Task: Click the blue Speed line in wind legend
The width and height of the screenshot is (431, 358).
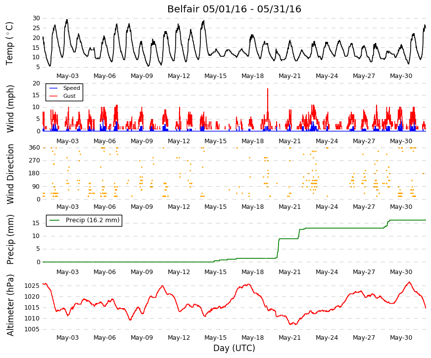Action: click(x=53, y=88)
